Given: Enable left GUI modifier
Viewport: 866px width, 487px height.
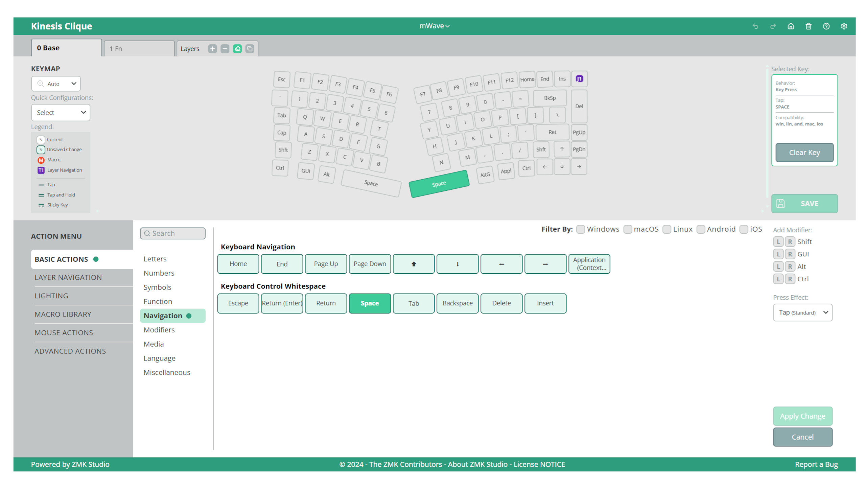Looking at the screenshot, I should [x=778, y=254].
